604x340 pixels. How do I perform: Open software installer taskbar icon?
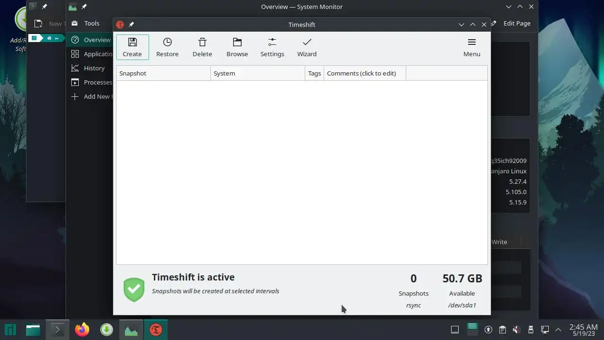click(x=107, y=330)
